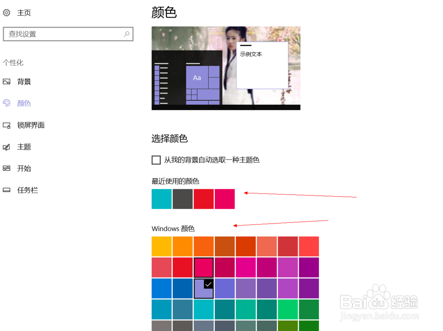Open the 开始 settings page
The image size is (443, 331).
point(24,168)
